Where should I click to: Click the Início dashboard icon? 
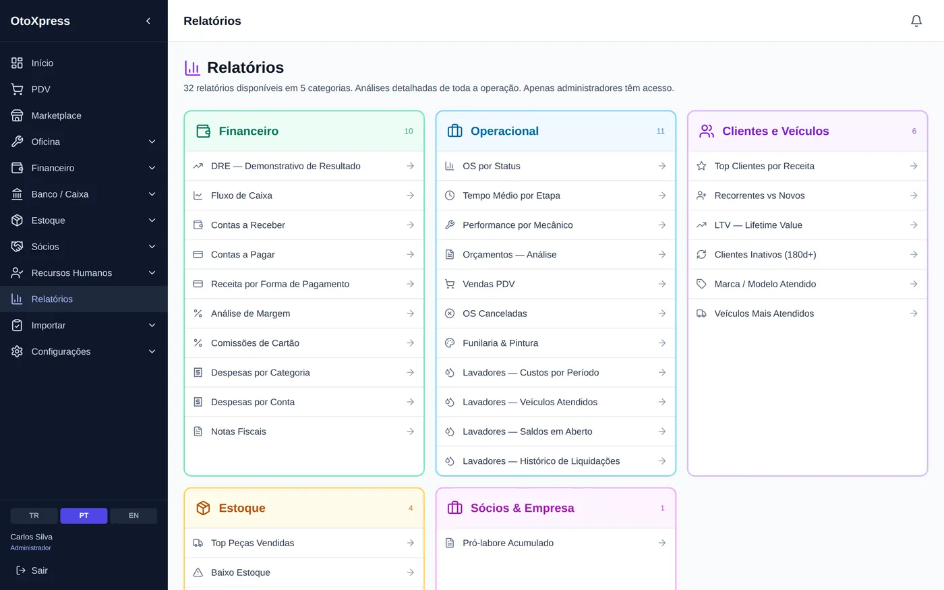point(18,63)
